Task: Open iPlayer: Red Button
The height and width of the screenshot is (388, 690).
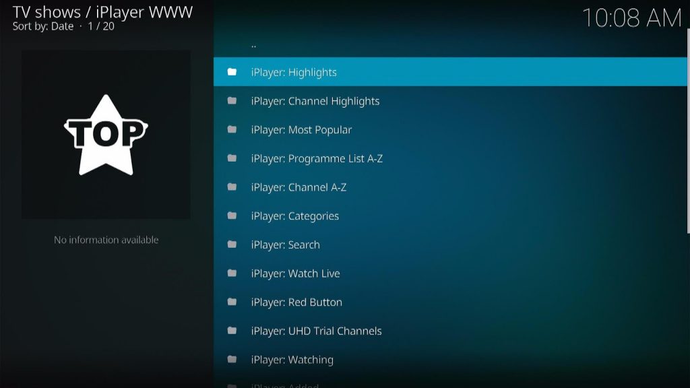Action: coord(450,302)
